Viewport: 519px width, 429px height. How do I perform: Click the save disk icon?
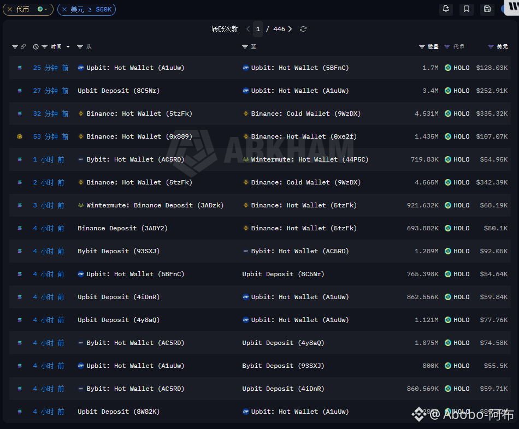[487, 9]
